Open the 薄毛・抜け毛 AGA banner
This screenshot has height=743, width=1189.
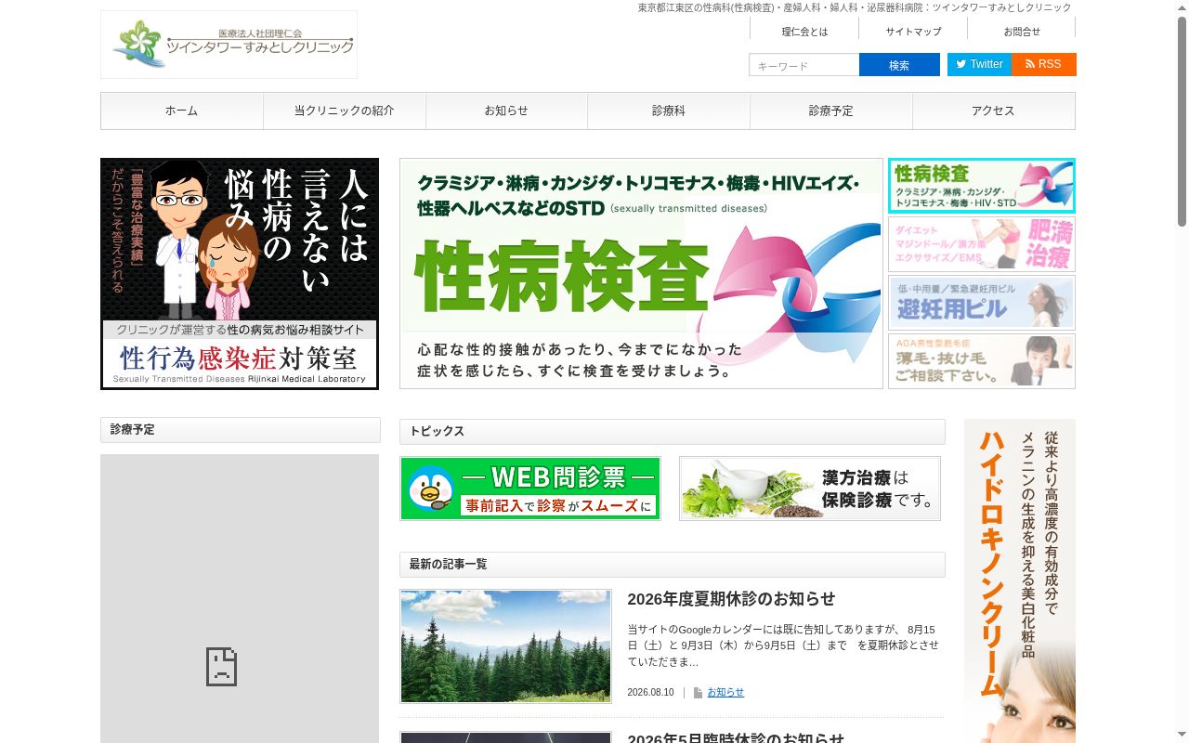click(982, 361)
